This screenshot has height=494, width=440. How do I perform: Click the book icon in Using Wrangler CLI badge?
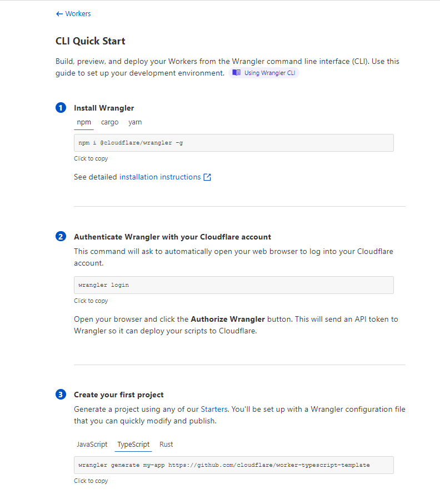click(x=236, y=73)
